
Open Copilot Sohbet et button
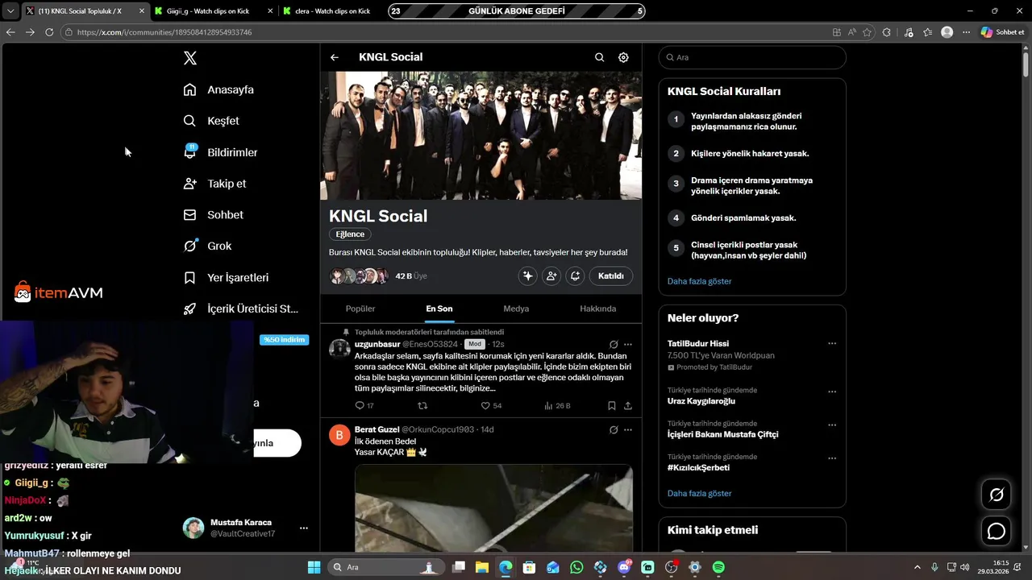click(1003, 32)
